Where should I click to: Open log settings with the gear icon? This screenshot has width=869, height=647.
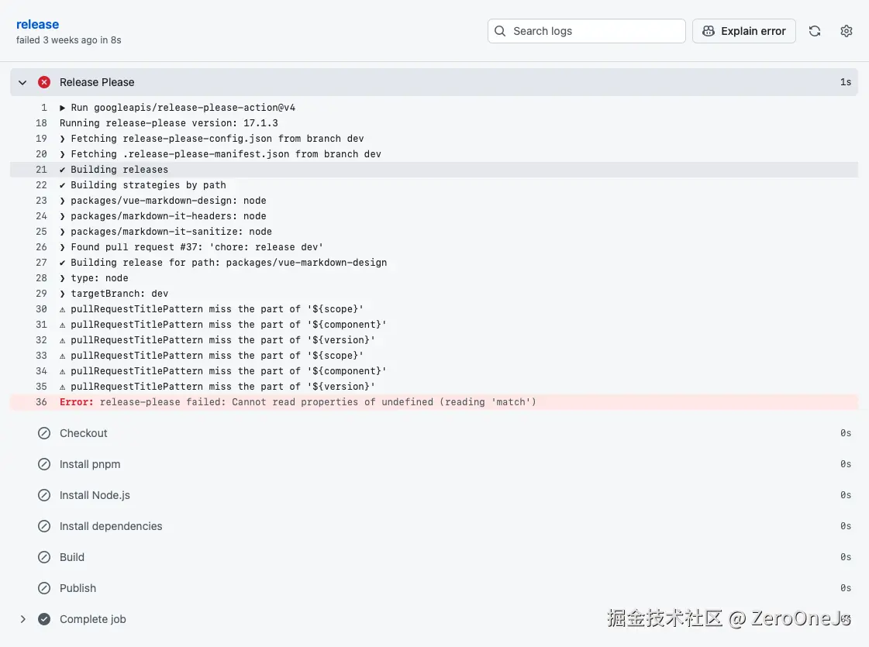click(x=847, y=31)
